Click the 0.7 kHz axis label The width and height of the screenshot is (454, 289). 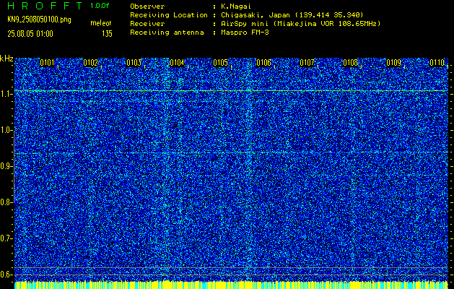[x=5, y=238]
